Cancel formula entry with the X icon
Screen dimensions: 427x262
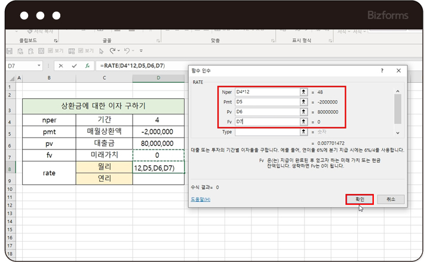[x=61, y=65]
